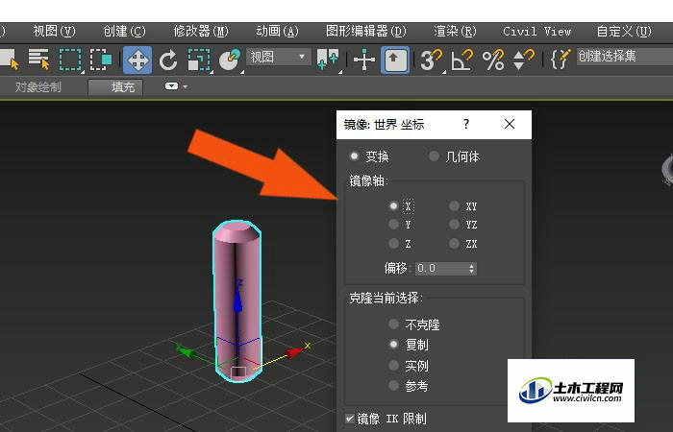Toggle Window/Crossing selection mode
The width and height of the screenshot is (673, 432).
pyautogui.click(x=101, y=60)
